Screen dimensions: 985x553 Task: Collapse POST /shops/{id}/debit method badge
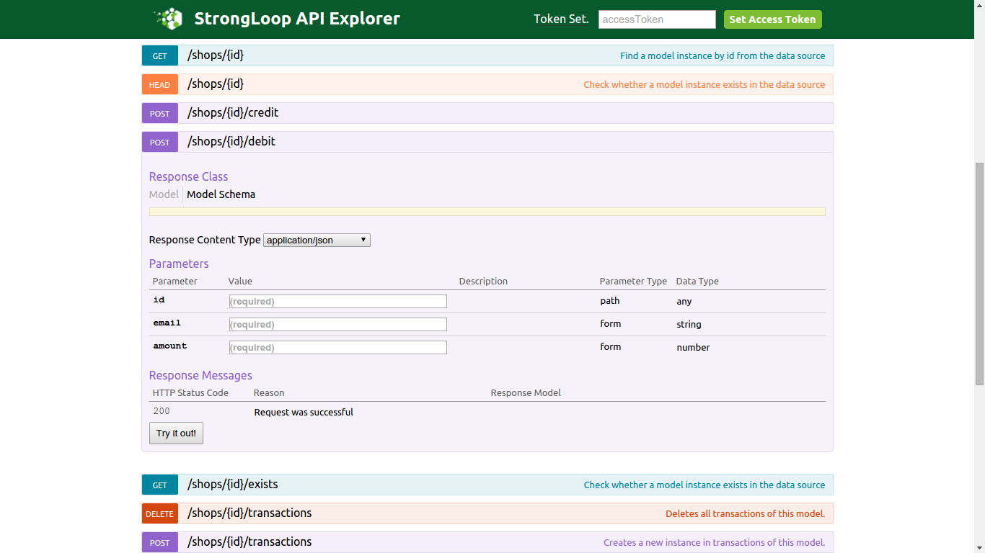pyautogui.click(x=159, y=142)
